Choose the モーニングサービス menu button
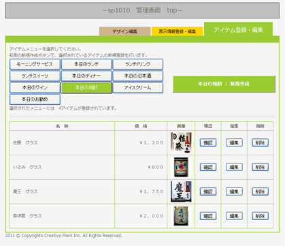Screen dimensions: 285x246 pyautogui.click(x=35, y=64)
